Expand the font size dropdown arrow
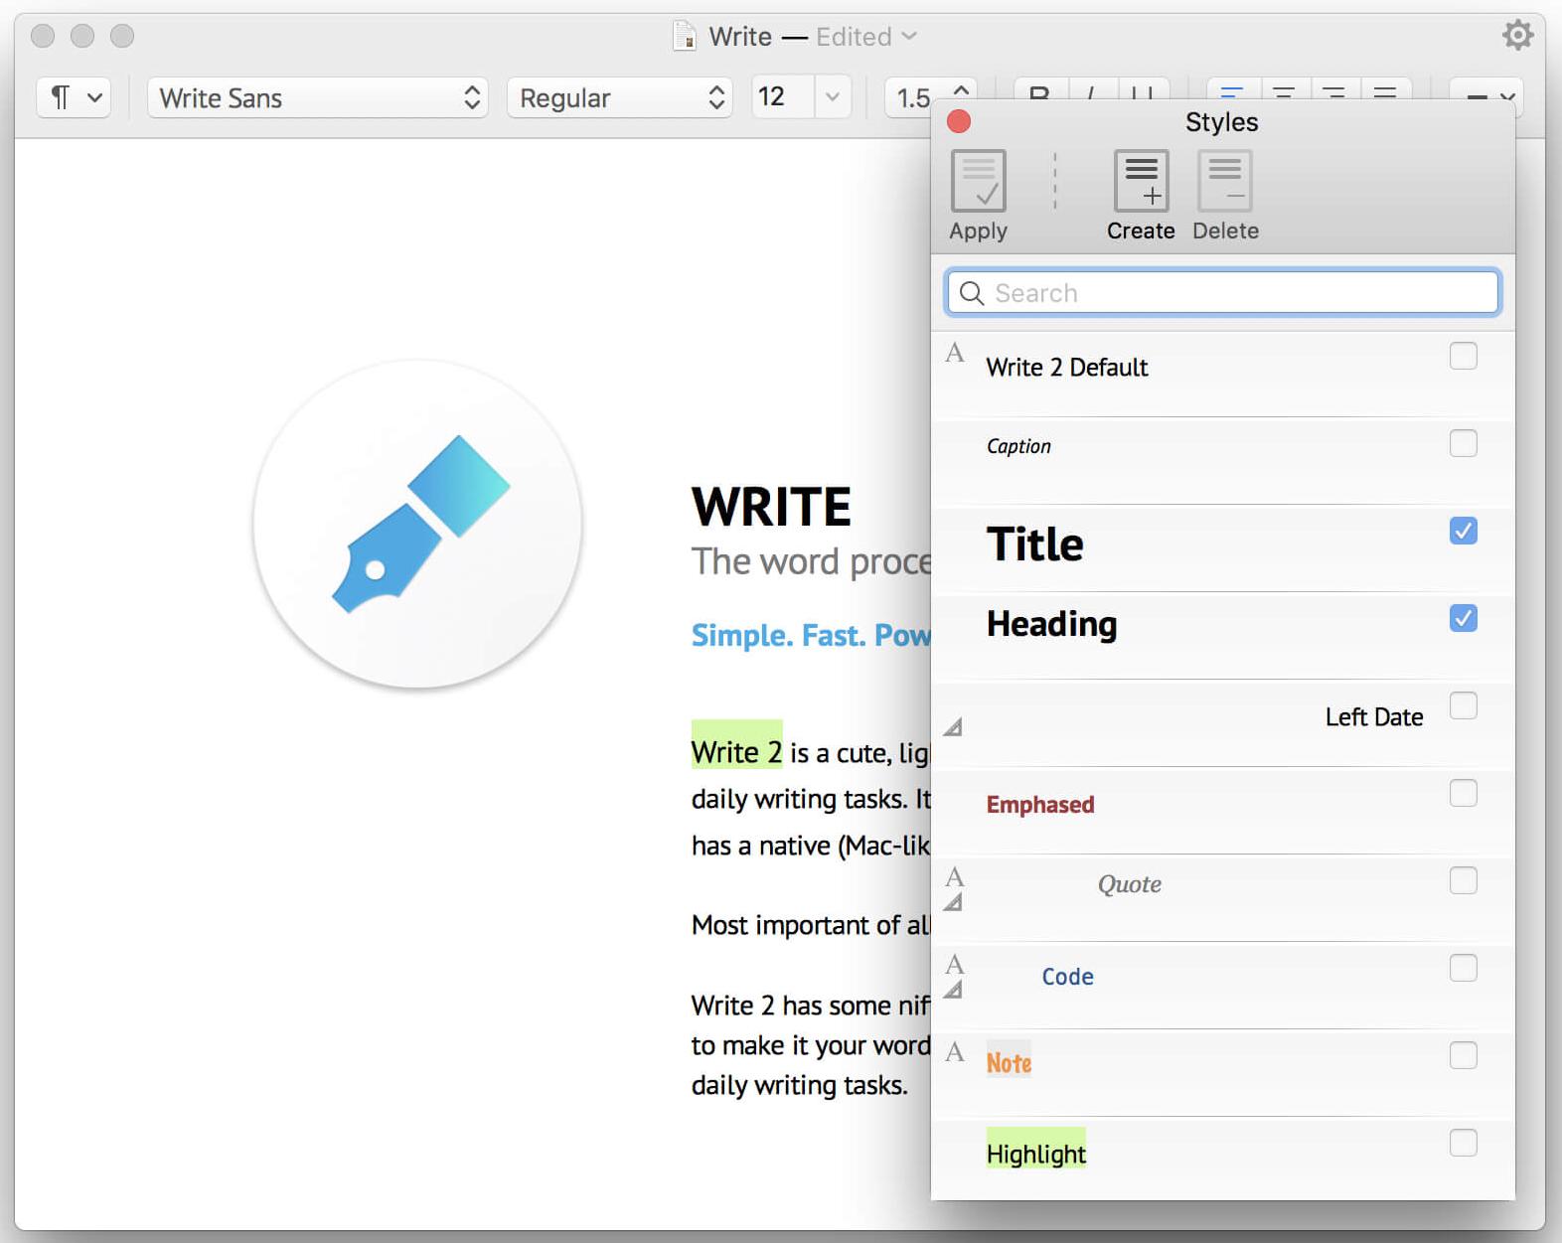Image resolution: width=1562 pixels, height=1243 pixels. click(x=833, y=97)
